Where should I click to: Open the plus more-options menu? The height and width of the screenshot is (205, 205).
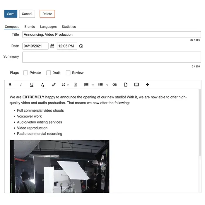[147, 85]
